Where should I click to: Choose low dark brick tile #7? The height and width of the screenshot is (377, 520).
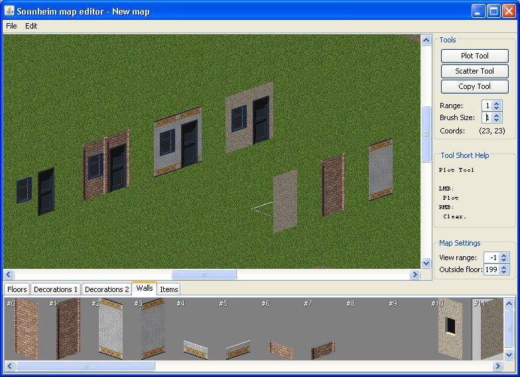[x=323, y=349]
